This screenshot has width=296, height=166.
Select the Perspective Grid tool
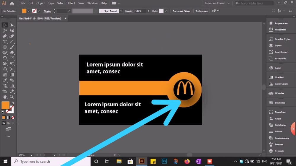pyautogui.click(x=12, y=69)
